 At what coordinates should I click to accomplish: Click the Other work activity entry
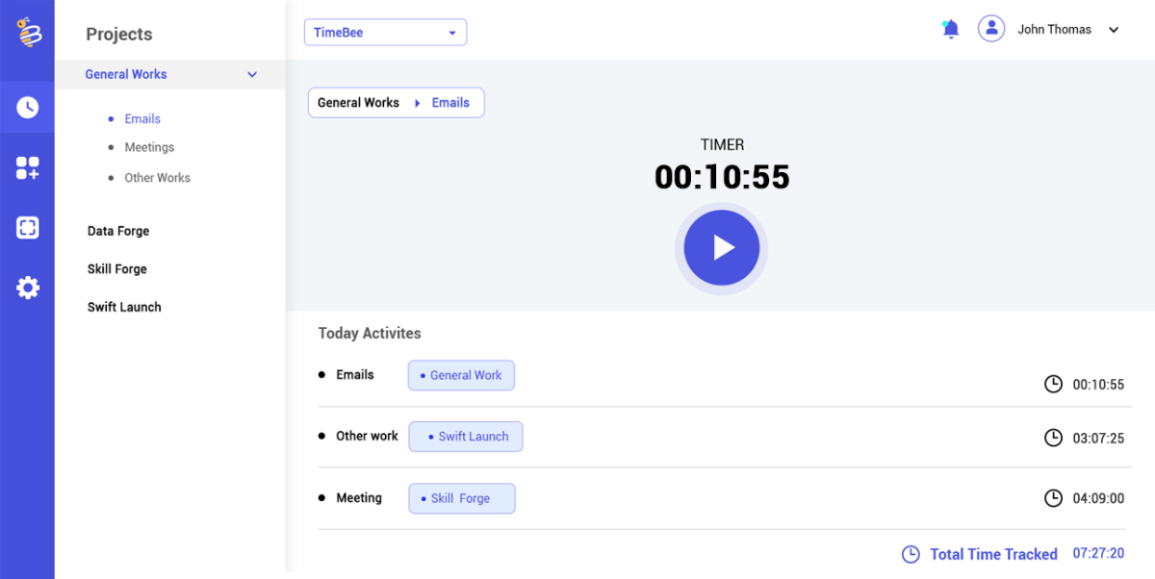click(367, 436)
